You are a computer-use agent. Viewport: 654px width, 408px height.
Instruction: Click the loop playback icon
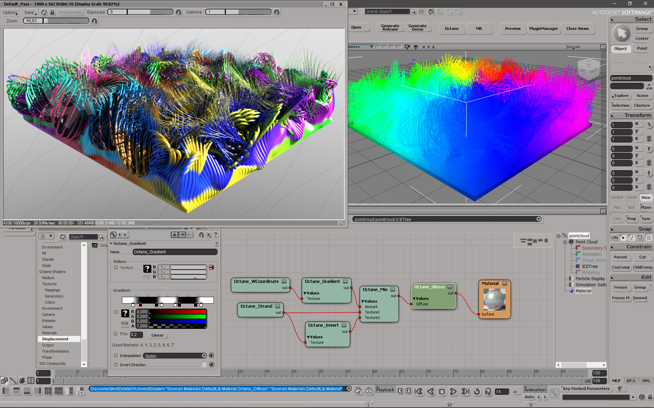click(x=477, y=392)
